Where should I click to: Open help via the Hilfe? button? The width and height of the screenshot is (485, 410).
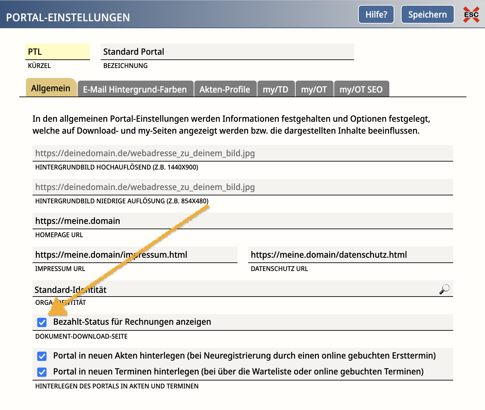(x=376, y=15)
